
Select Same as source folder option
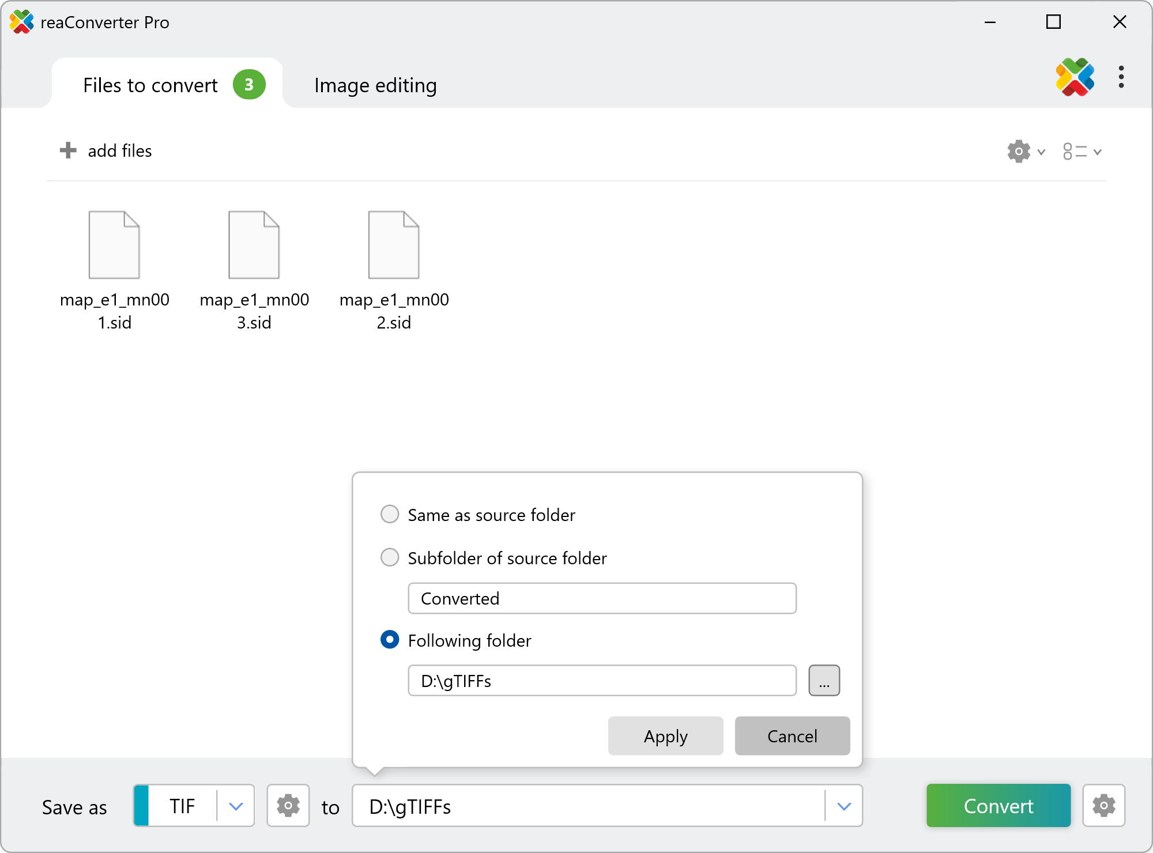point(390,514)
